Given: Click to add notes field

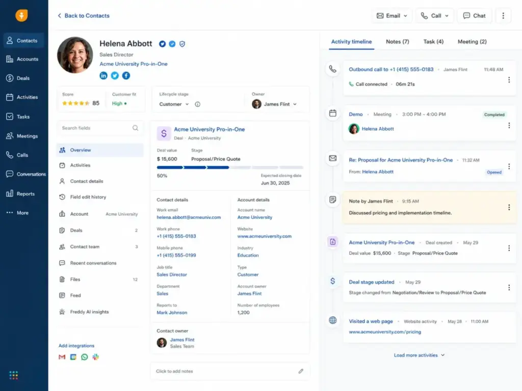Looking at the screenshot, I should (230, 371).
